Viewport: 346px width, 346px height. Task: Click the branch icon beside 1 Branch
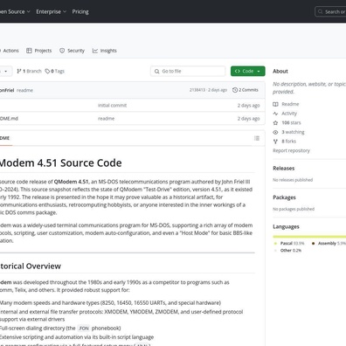tap(19, 71)
